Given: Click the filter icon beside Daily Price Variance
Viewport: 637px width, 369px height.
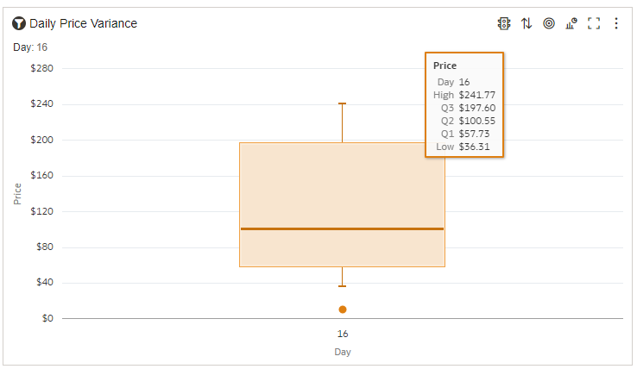Looking at the screenshot, I should (x=18, y=23).
